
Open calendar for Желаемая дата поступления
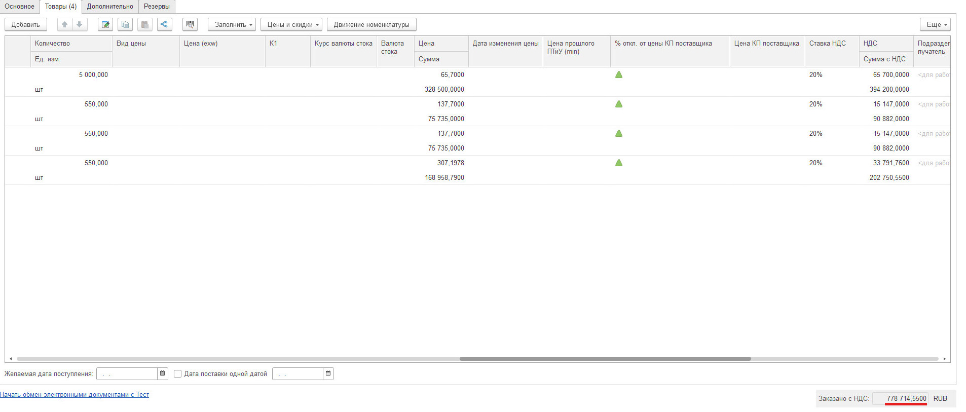click(x=162, y=373)
